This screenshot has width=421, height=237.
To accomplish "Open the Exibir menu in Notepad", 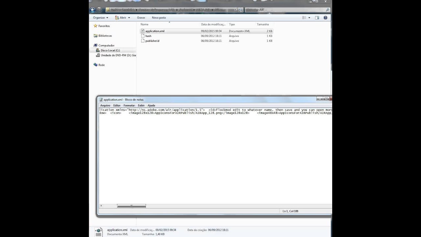I will (141, 105).
